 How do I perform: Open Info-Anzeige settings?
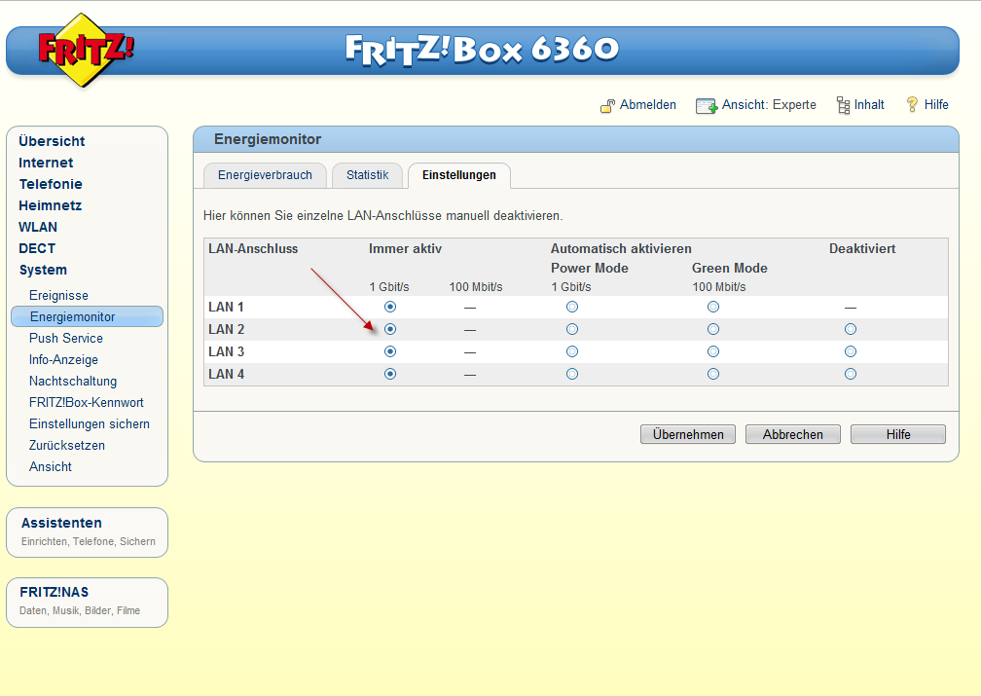pyautogui.click(x=63, y=360)
